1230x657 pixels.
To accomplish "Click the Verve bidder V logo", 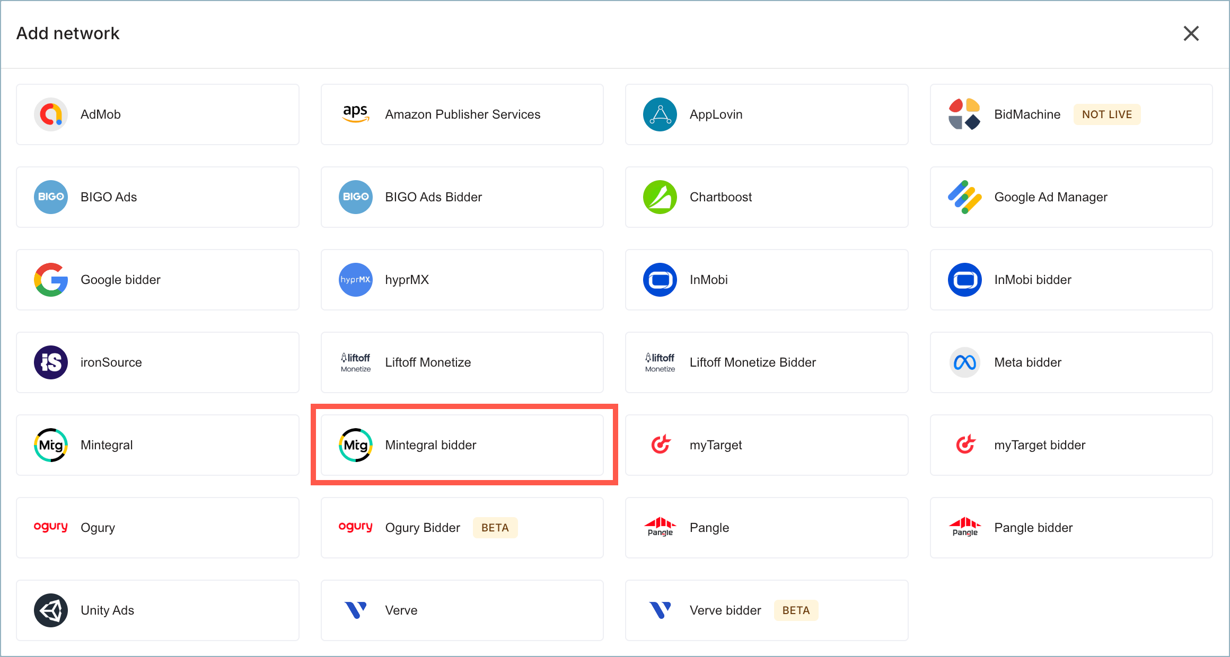I will click(660, 610).
